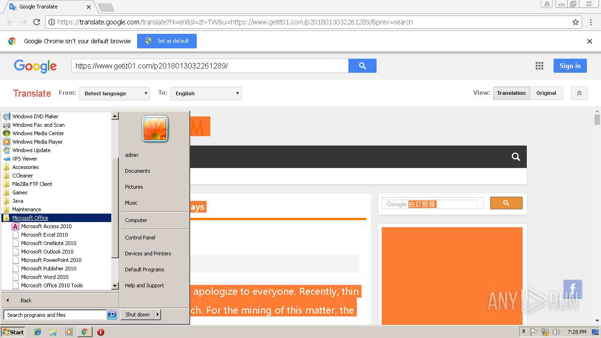Open Control Panel

point(155,238)
